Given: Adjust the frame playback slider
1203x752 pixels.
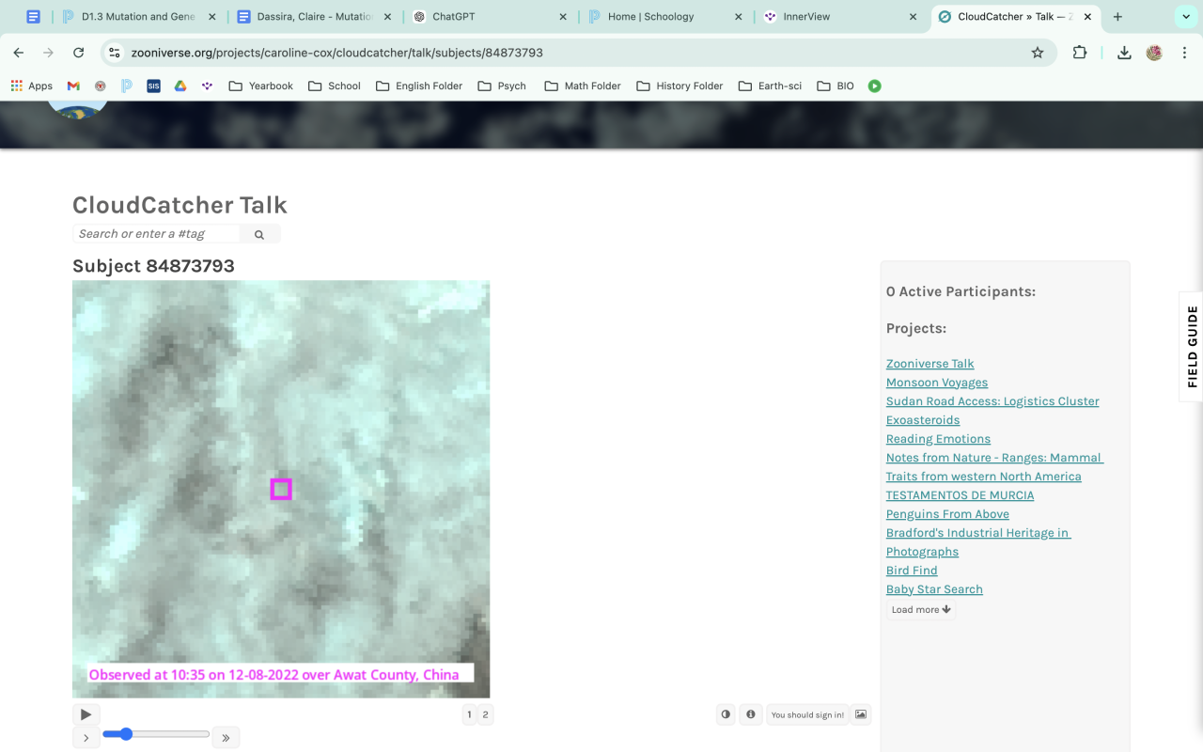Looking at the screenshot, I should [x=156, y=734].
